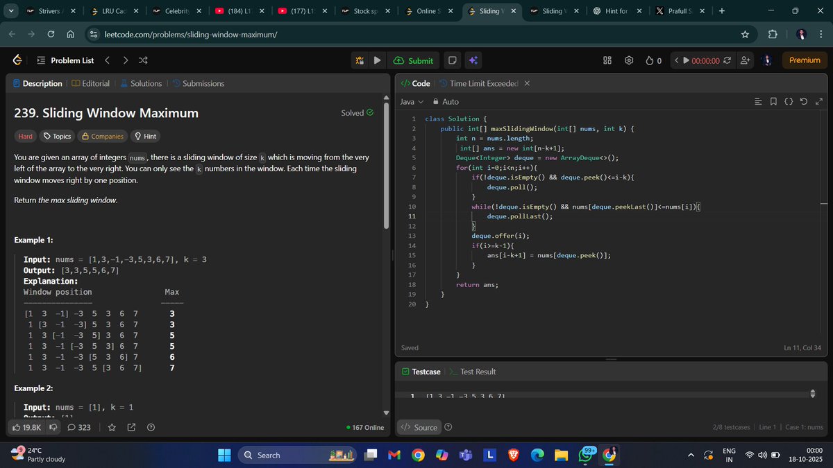The image size is (833, 468).
Task: Show the Hint
Action: pos(144,136)
